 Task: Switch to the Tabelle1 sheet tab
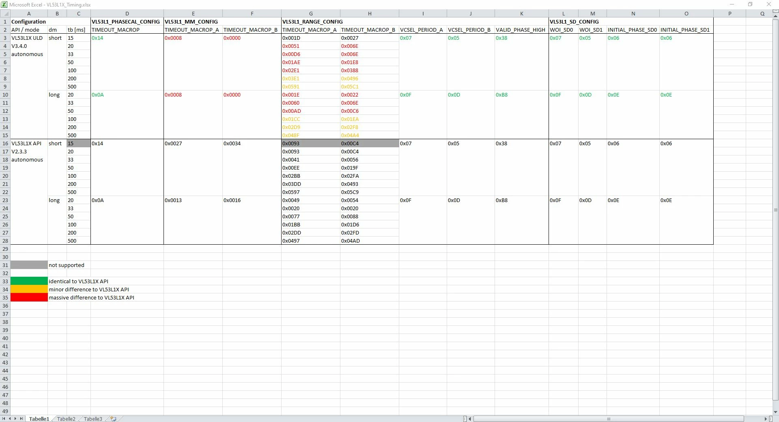[x=39, y=419]
